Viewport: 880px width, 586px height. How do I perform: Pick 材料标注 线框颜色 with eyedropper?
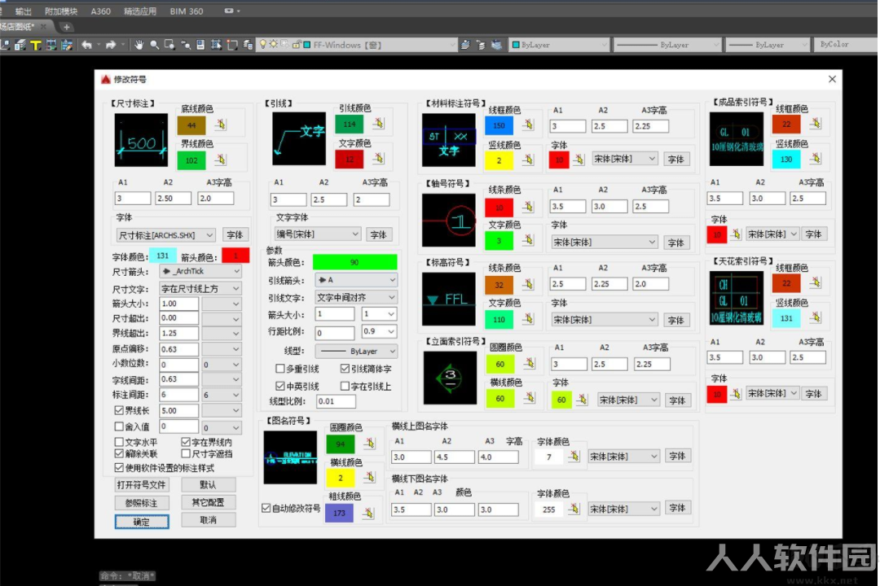coord(528,125)
